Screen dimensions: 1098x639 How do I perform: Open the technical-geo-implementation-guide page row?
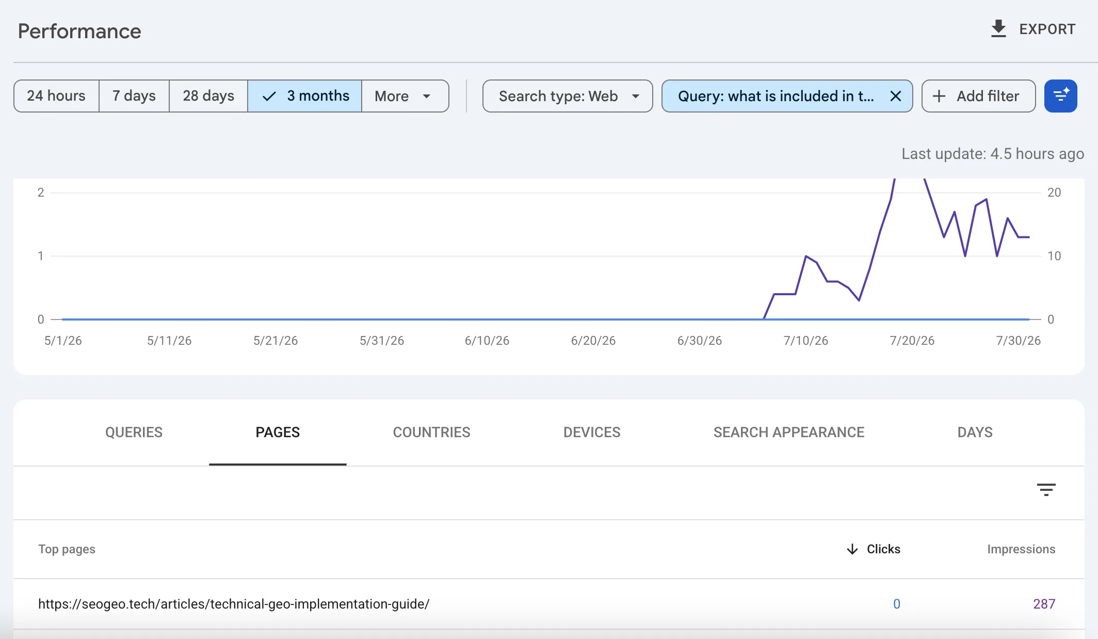549,604
